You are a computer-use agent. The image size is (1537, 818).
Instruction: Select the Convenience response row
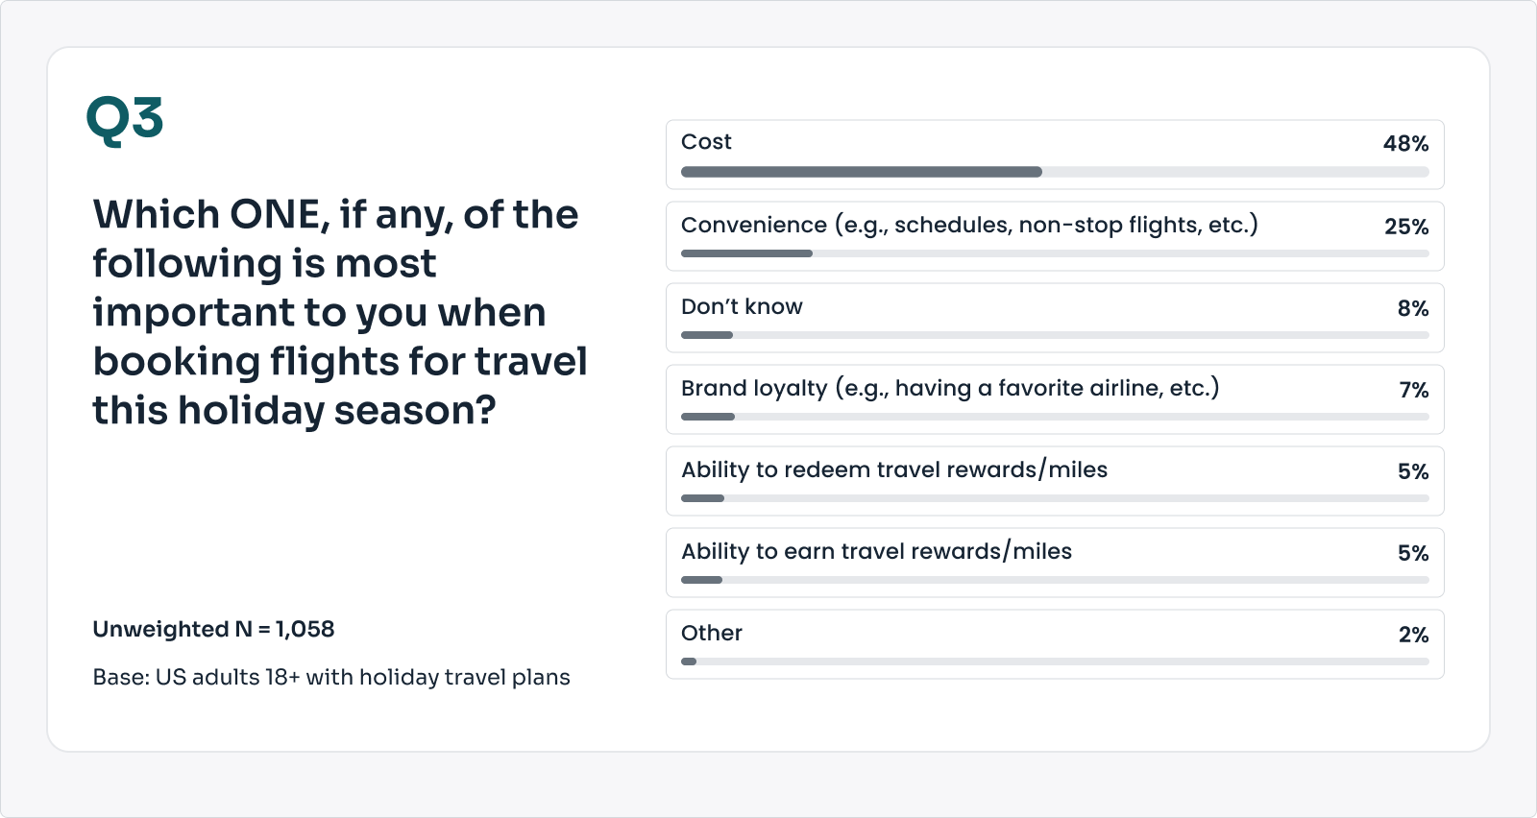click(x=1055, y=236)
